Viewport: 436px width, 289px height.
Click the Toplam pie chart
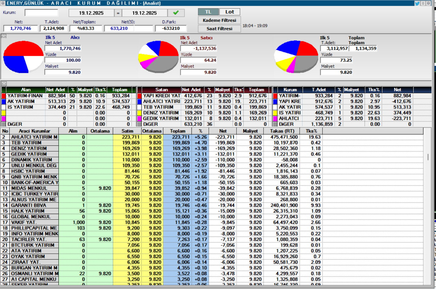tap(296, 57)
